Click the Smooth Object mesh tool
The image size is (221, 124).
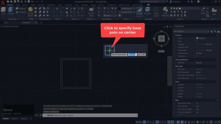pyautogui.click(x=30, y=12)
